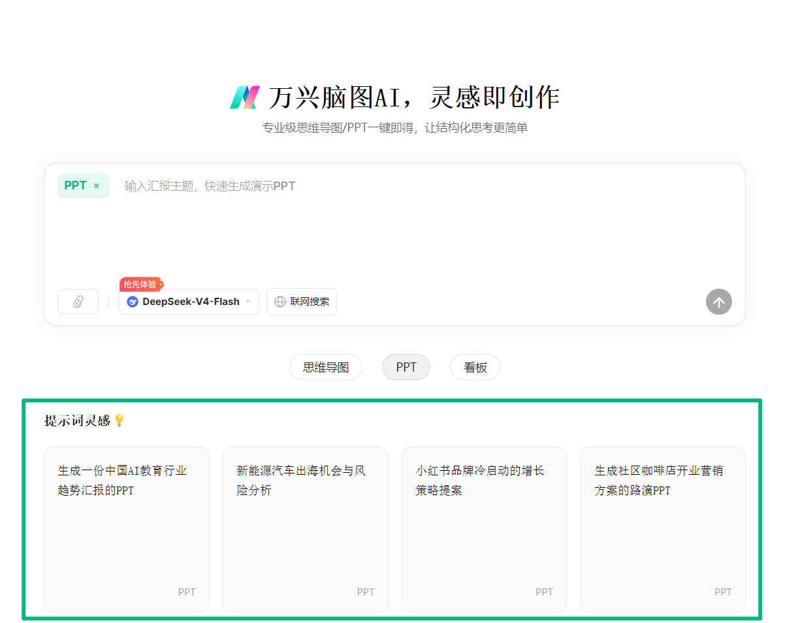Choose the 社区咖啡店开业营销方案 prompt card

[663, 530]
